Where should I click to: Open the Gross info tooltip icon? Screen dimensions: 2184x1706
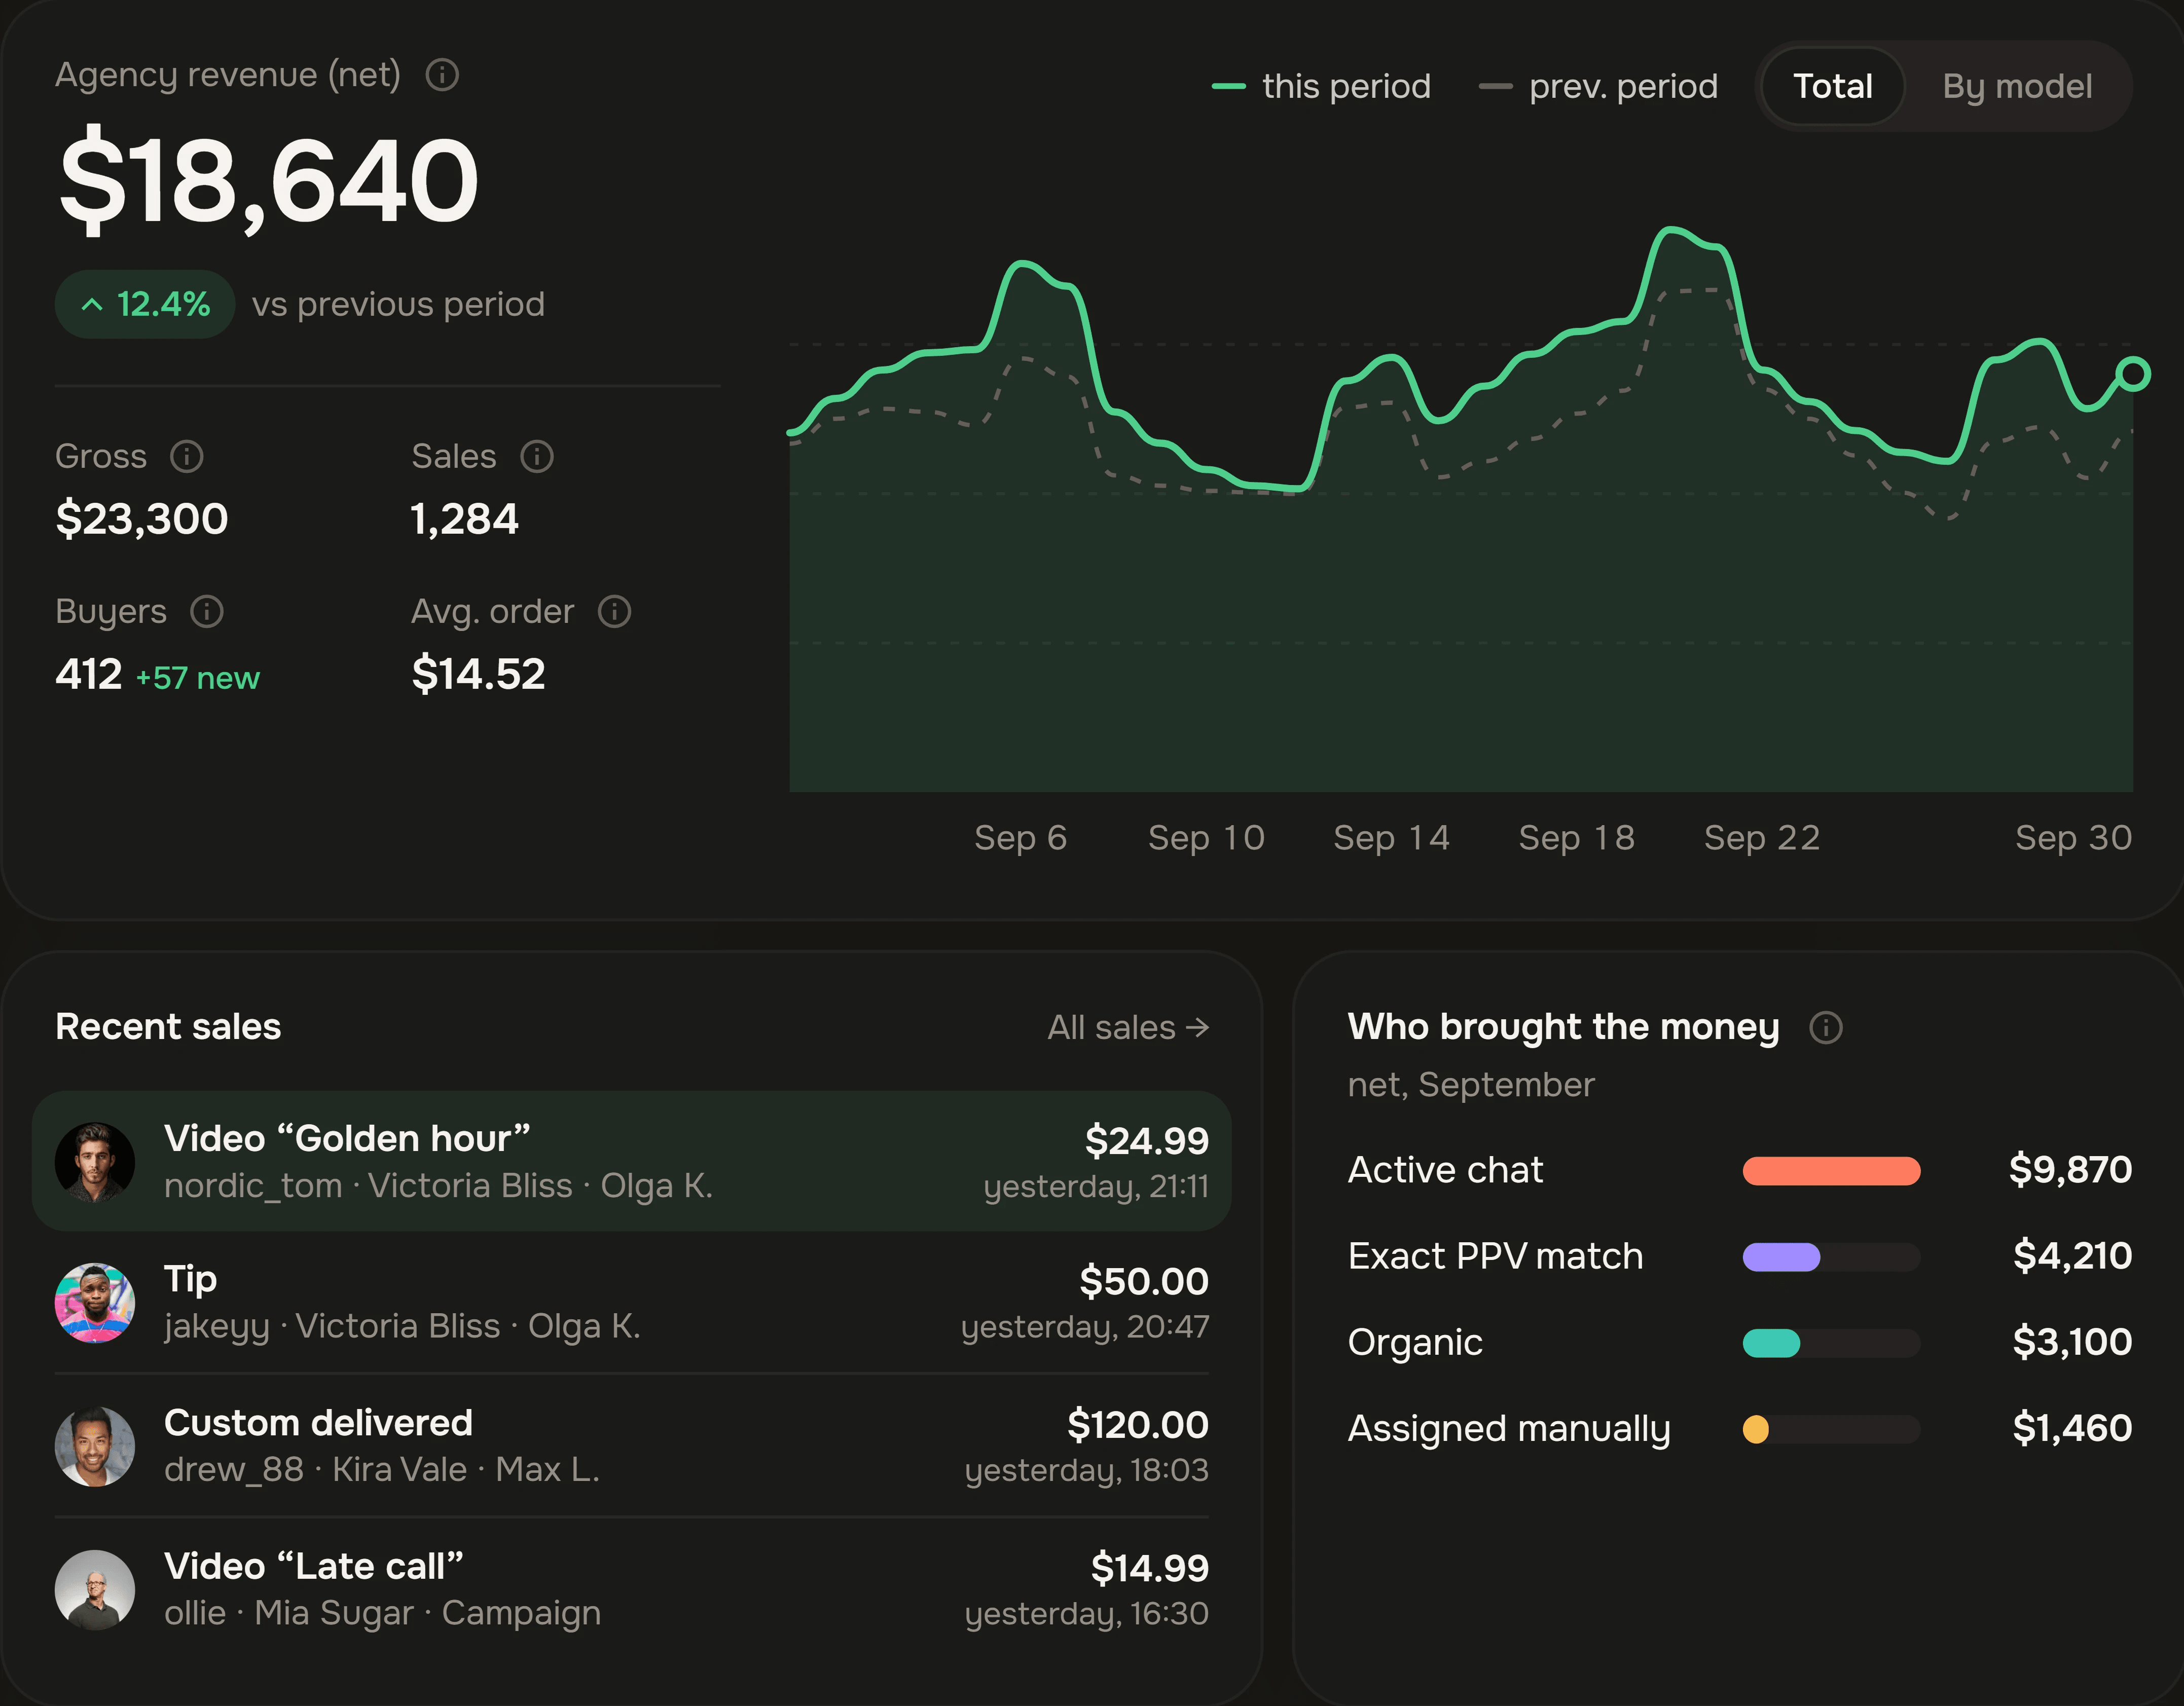click(x=187, y=457)
